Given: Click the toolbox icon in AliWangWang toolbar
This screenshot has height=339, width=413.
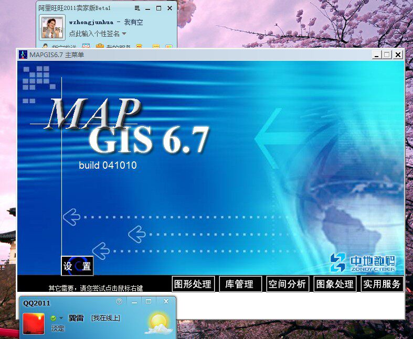Looking at the screenshot, I should pos(100,46).
